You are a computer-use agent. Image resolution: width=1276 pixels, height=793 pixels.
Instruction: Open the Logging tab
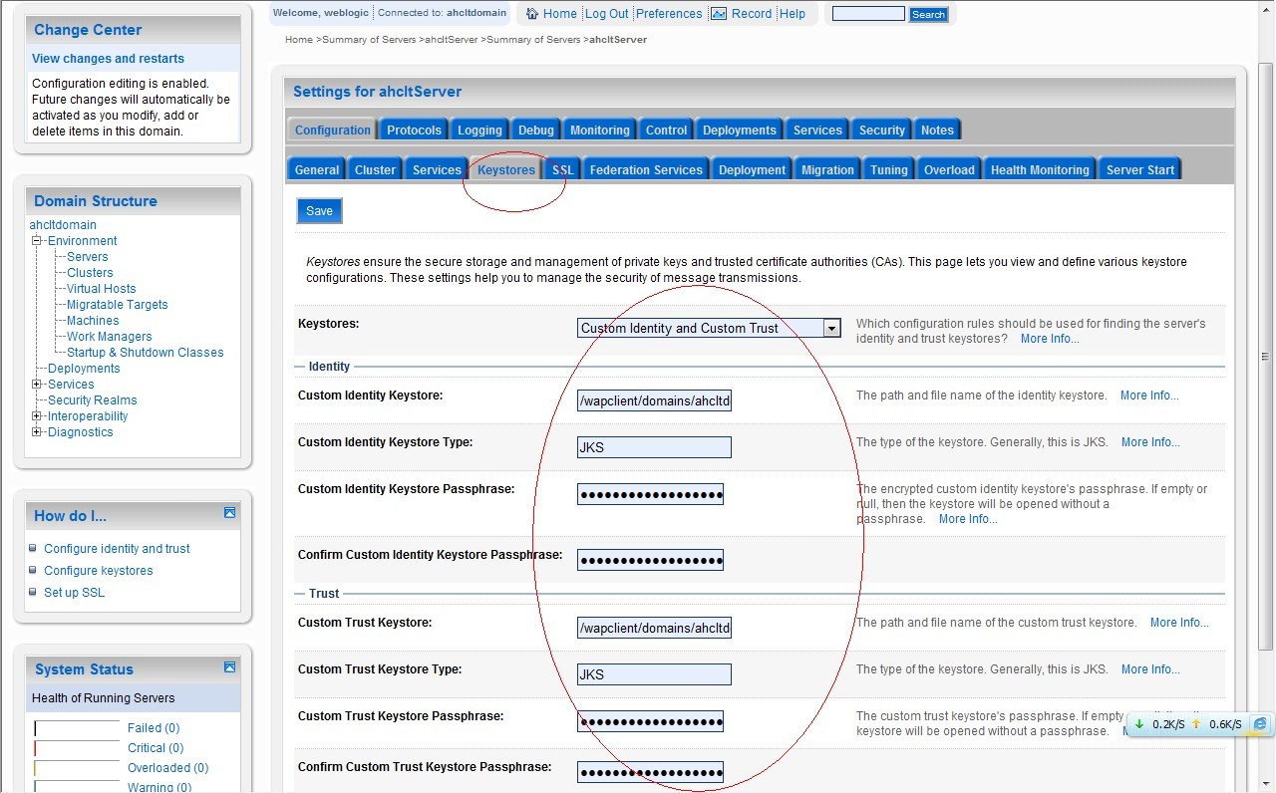pyautogui.click(x=479, y=131)
